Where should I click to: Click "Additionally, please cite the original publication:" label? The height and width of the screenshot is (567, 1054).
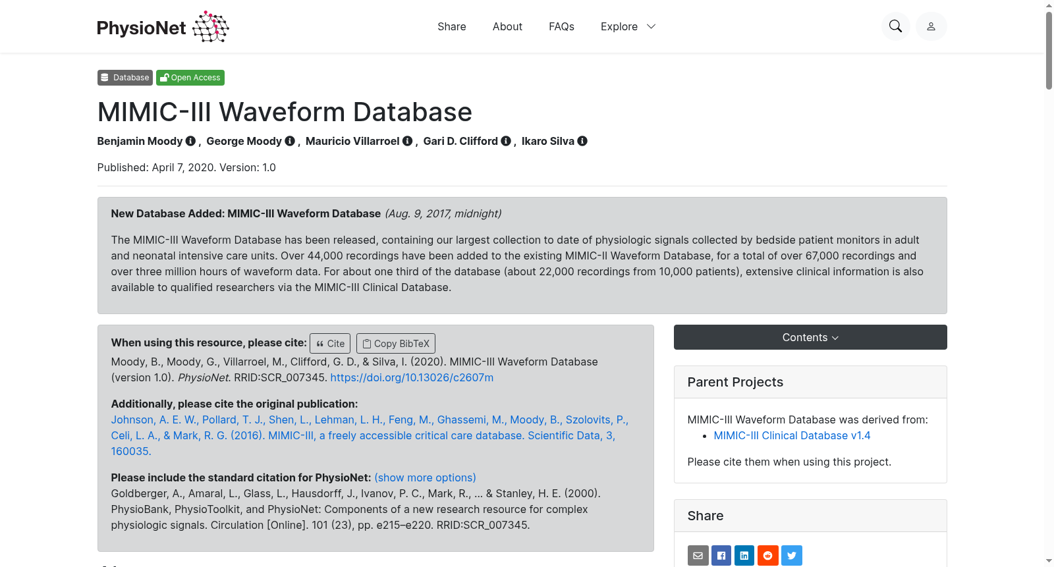coord(235,404)
